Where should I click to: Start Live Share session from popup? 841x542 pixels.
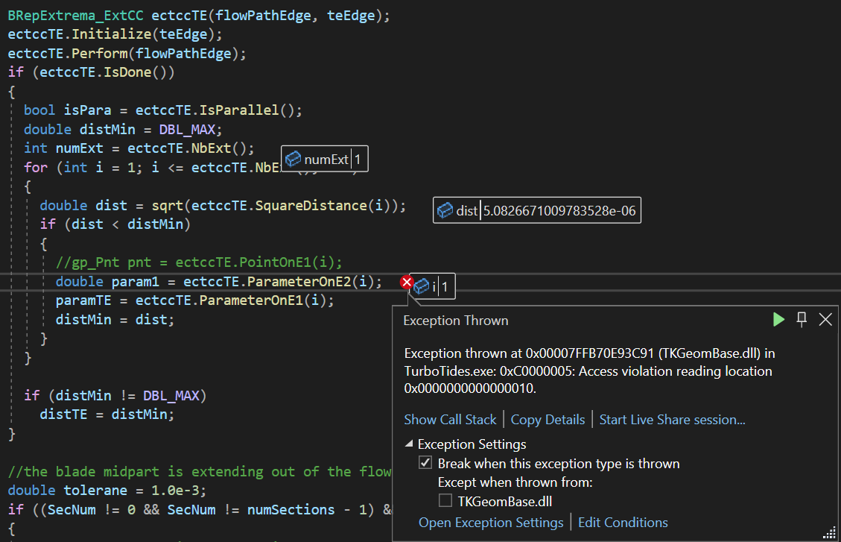672,420
